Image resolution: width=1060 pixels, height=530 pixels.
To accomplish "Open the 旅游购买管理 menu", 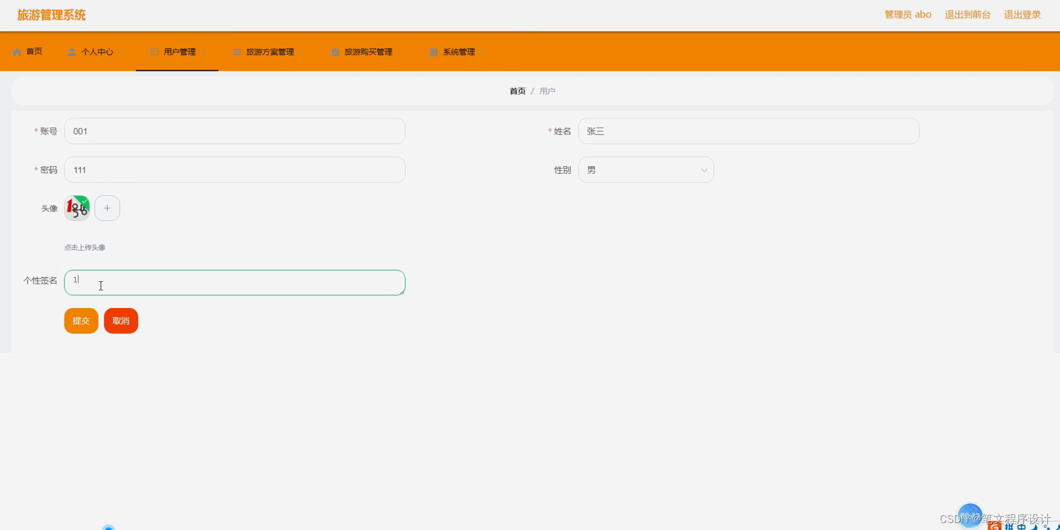I will (x=368, y=51).
